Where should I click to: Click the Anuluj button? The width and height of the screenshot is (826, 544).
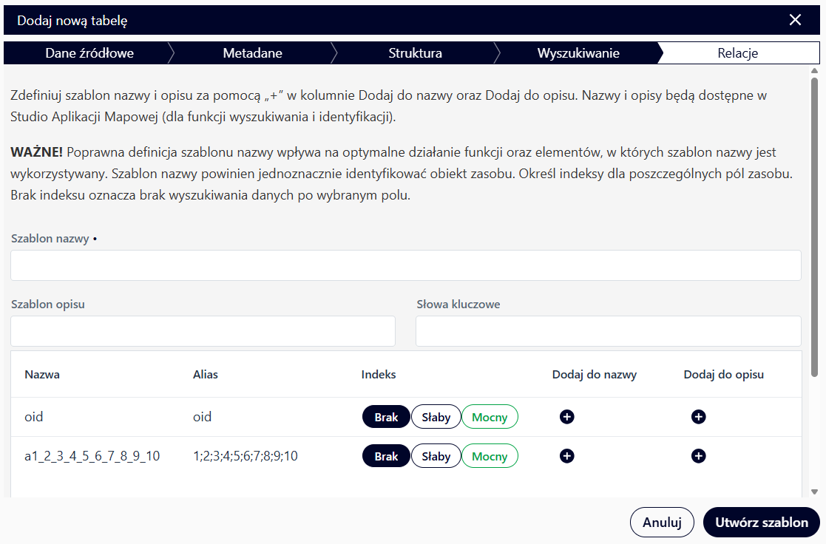pyautogui.click(x=661, y=522)
